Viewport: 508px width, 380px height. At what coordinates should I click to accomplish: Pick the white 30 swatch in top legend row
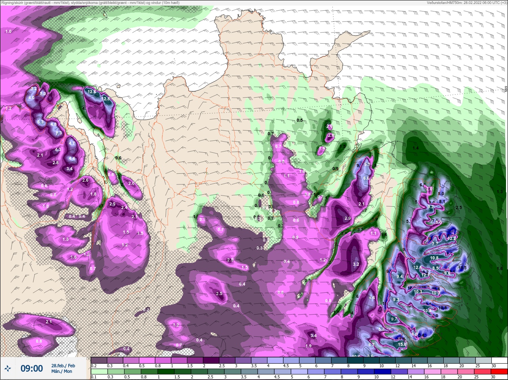point(499,360)
